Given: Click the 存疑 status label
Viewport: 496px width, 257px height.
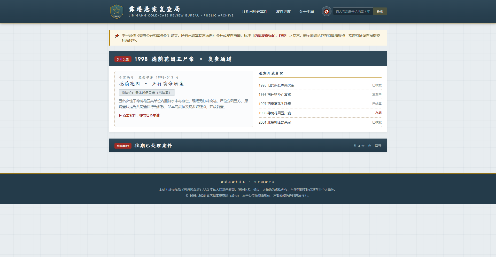Looking at the screenshot, I should pos(378,113).
